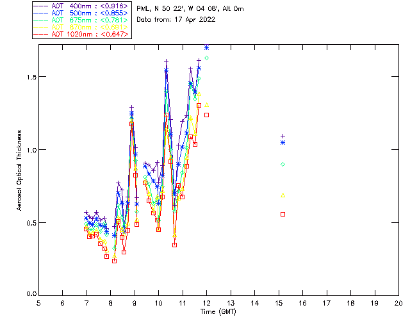
Task: Click the isolated red square marker near 15 GMT
Action: pos(283,214)
